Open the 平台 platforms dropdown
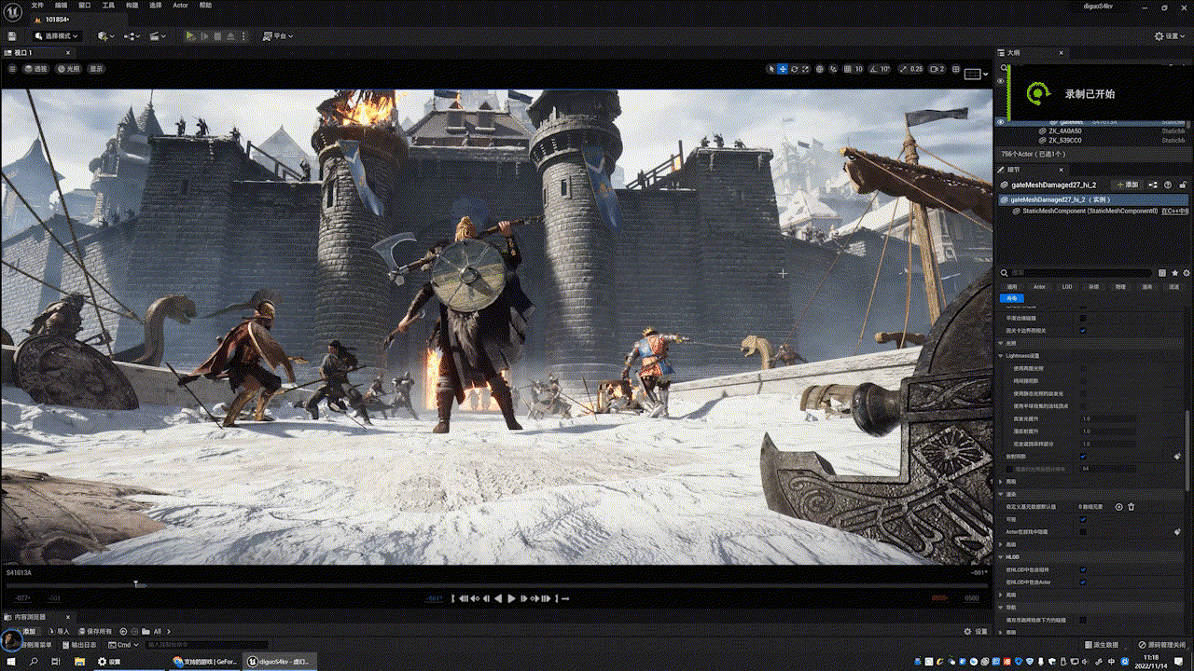The width and height of the screenshot is (1194, 671). tap(277, 36)
